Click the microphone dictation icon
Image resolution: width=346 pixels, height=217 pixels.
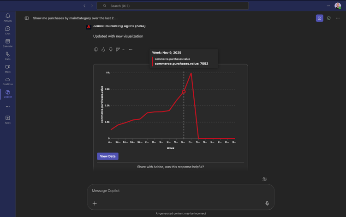(267, 203)
